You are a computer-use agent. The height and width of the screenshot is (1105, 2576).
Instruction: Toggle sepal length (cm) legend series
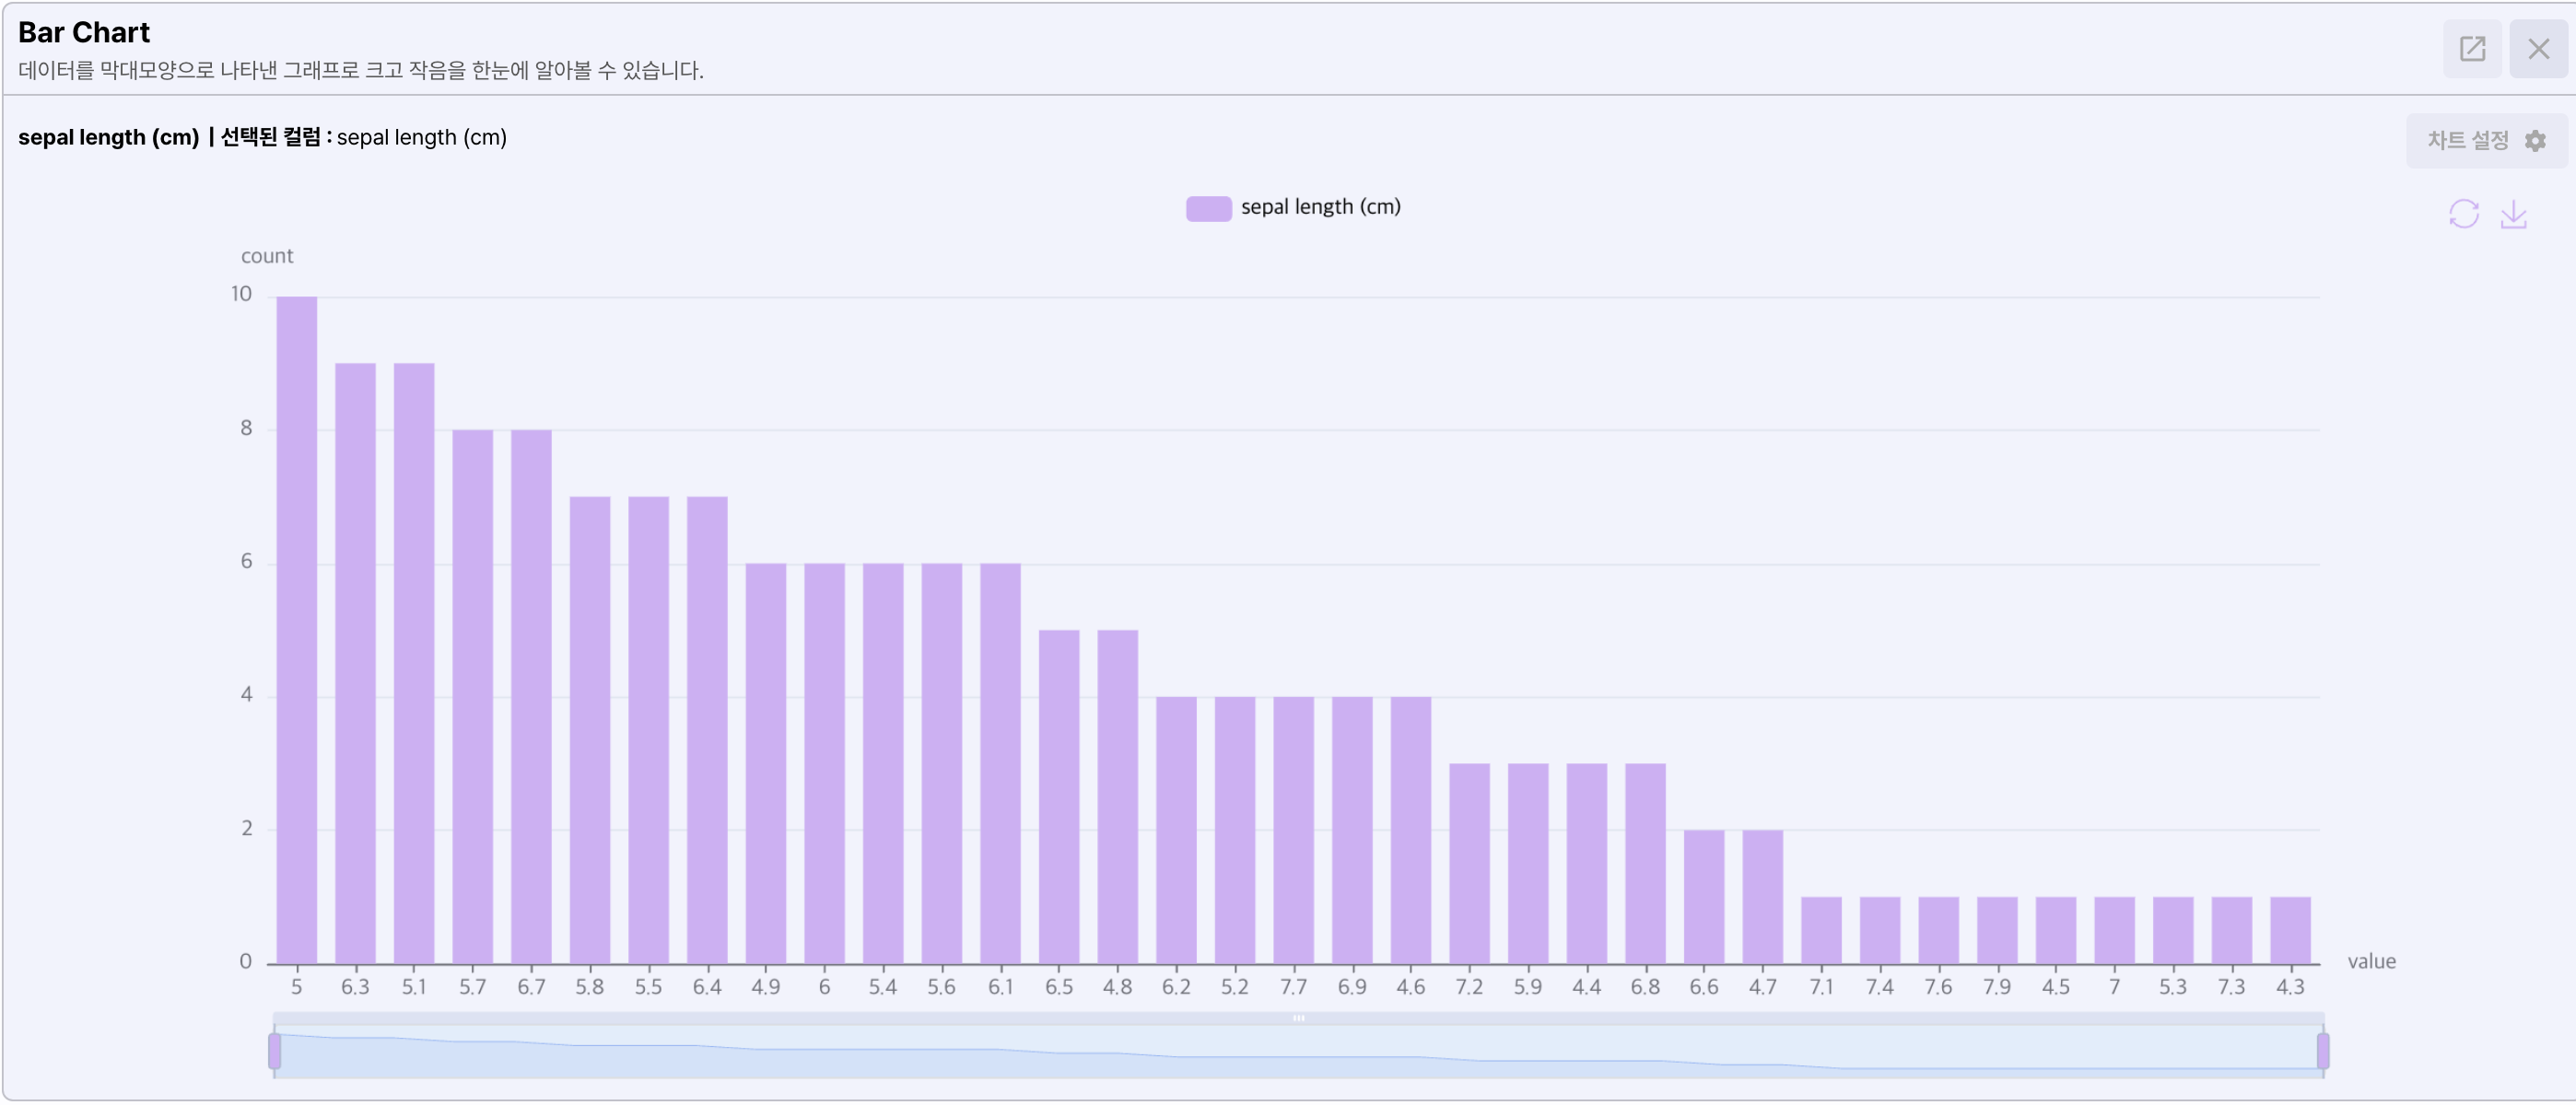(1319, 207)
